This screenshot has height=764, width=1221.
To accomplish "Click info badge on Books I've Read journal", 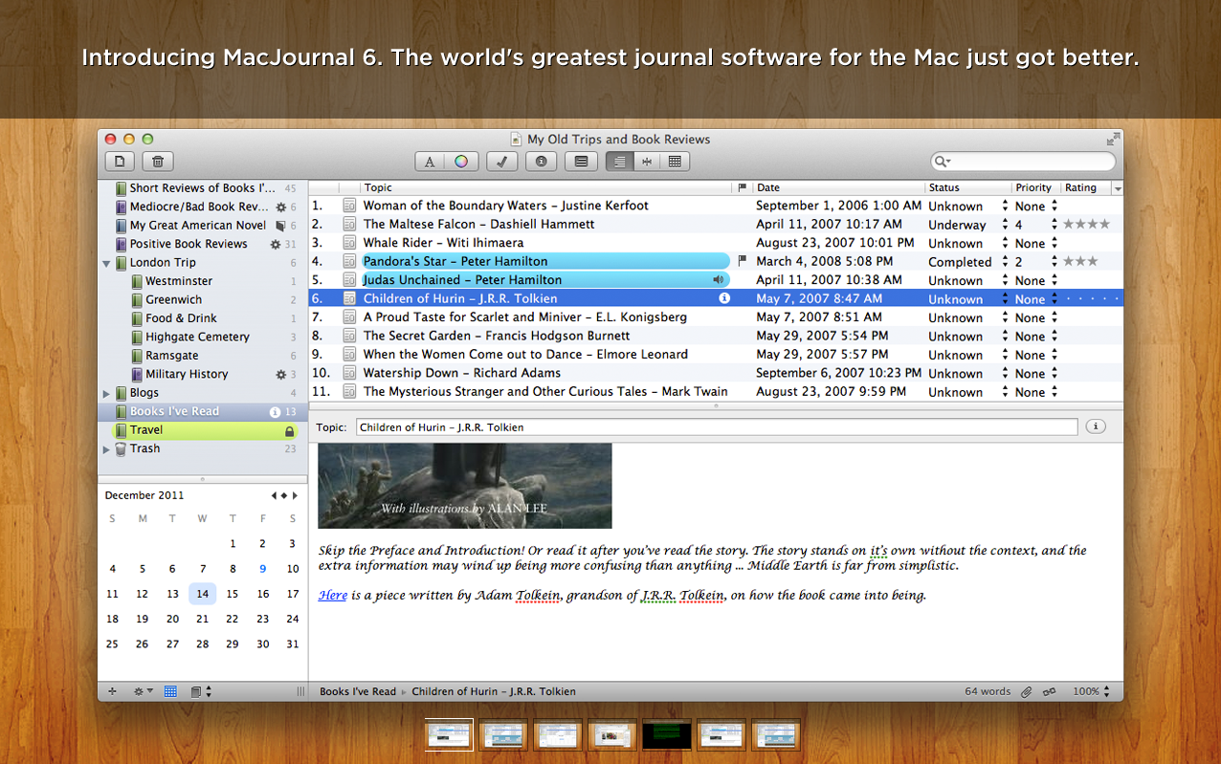I will [x=276, y=412].
